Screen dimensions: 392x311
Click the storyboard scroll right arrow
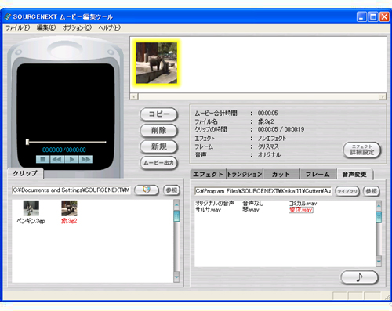[x=383, y=97]
